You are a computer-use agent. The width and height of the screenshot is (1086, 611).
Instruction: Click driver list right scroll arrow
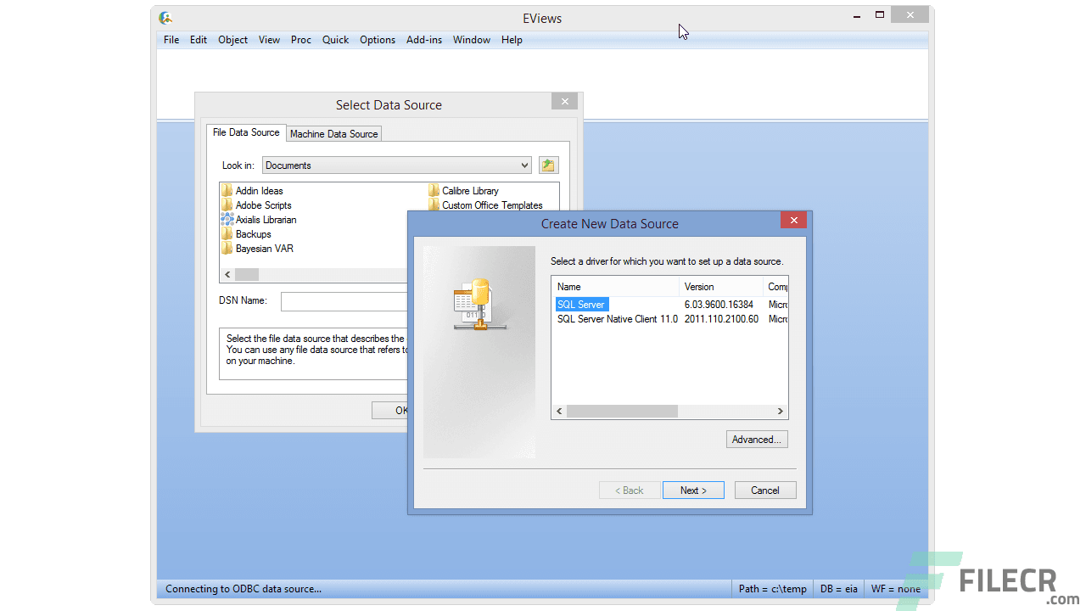781,411
